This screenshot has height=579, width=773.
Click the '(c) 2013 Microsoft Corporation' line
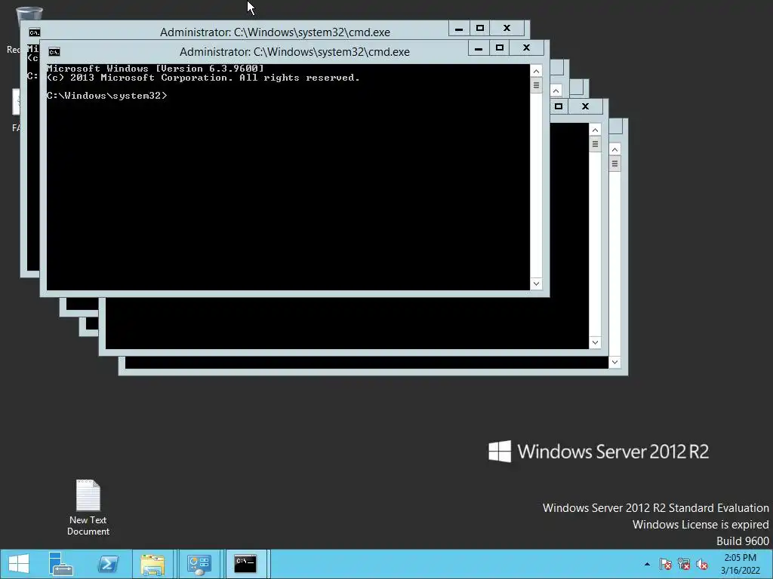[203, 78]
